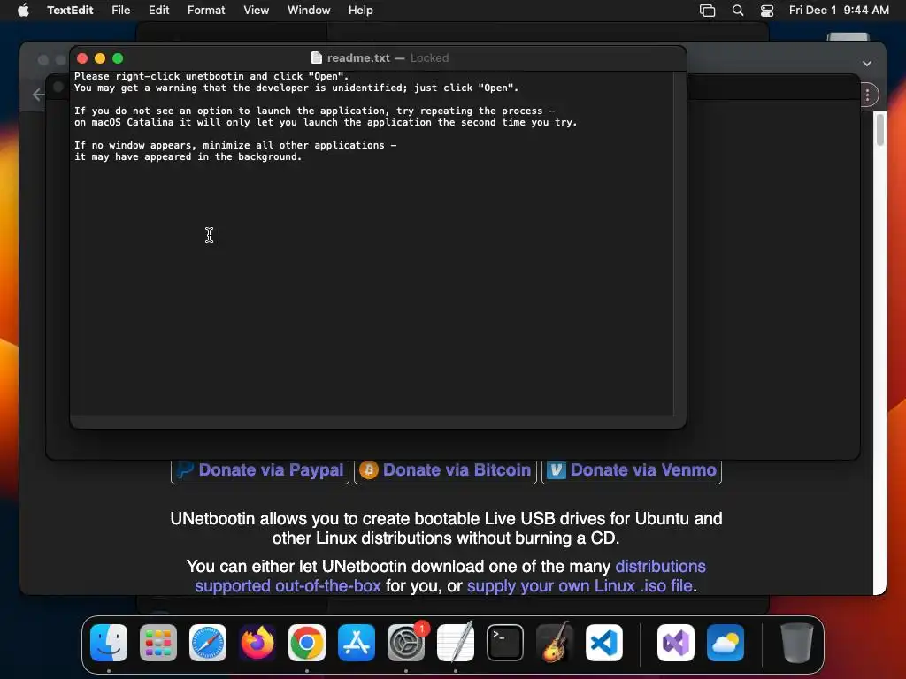Expand the browser tab list chevron
This screenshot has height=679, width=906.
tap(867, 64)
